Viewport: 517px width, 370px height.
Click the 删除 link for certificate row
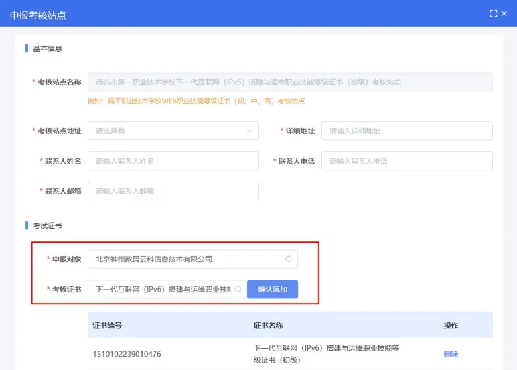(451, 354)
